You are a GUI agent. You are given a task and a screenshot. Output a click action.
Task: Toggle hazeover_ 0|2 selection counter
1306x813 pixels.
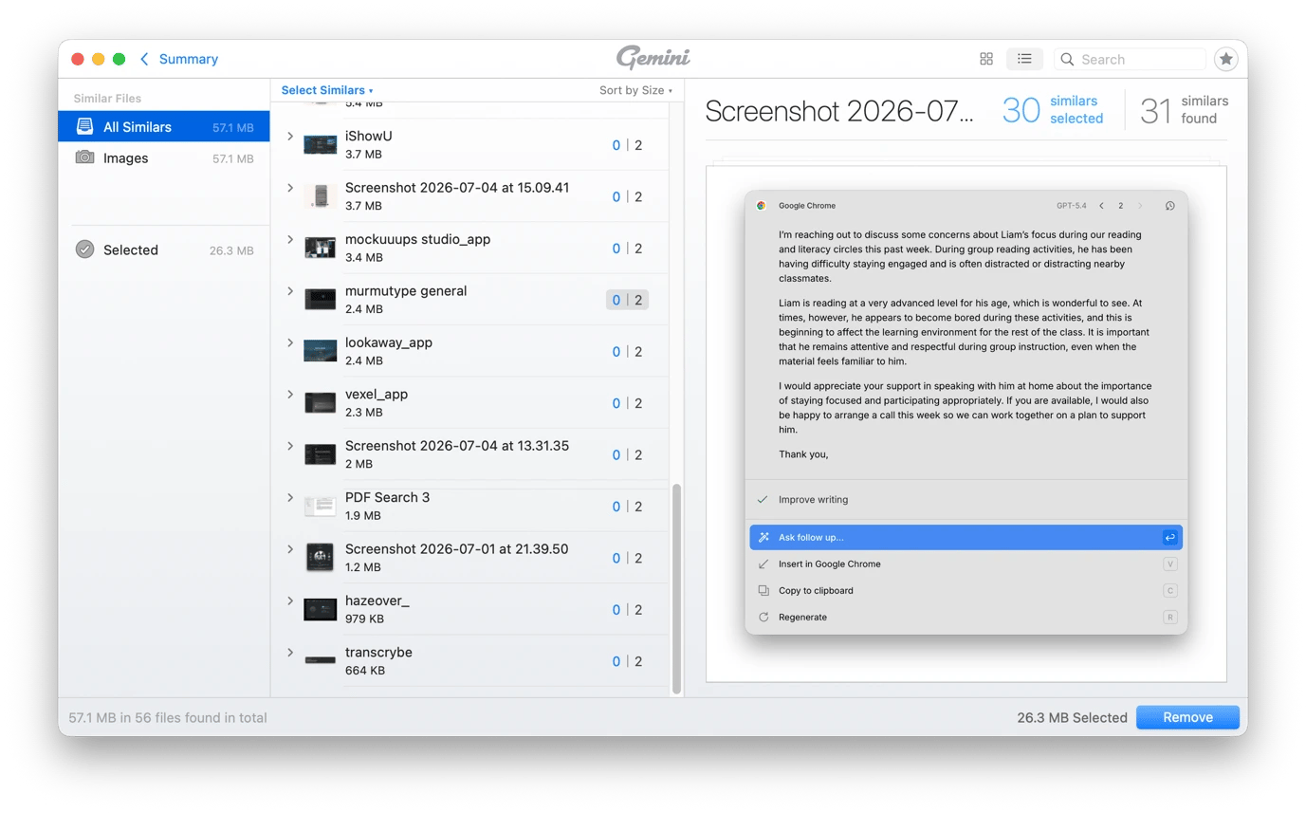point(627,610)
